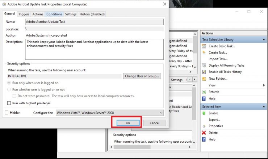Click tab scroll left arrow near Settings

click(x=190, y=79)
